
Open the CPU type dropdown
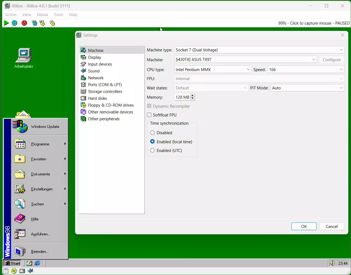(213, 69)
